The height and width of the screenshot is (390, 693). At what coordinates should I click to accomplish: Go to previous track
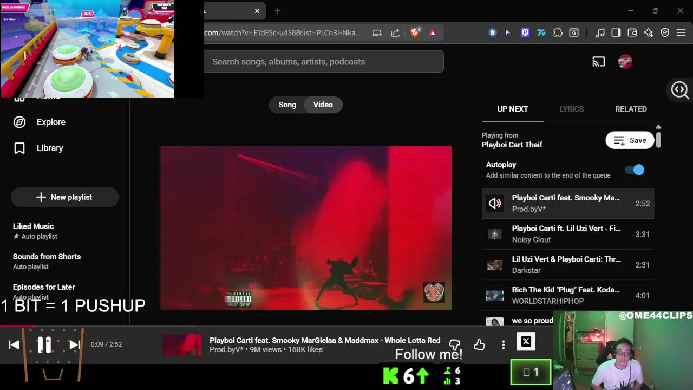tap(14, 344)
